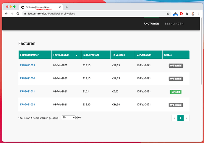
Task: Switch to the Betalingen menu item
Action: pyautogui.click(x=174, y=24)
